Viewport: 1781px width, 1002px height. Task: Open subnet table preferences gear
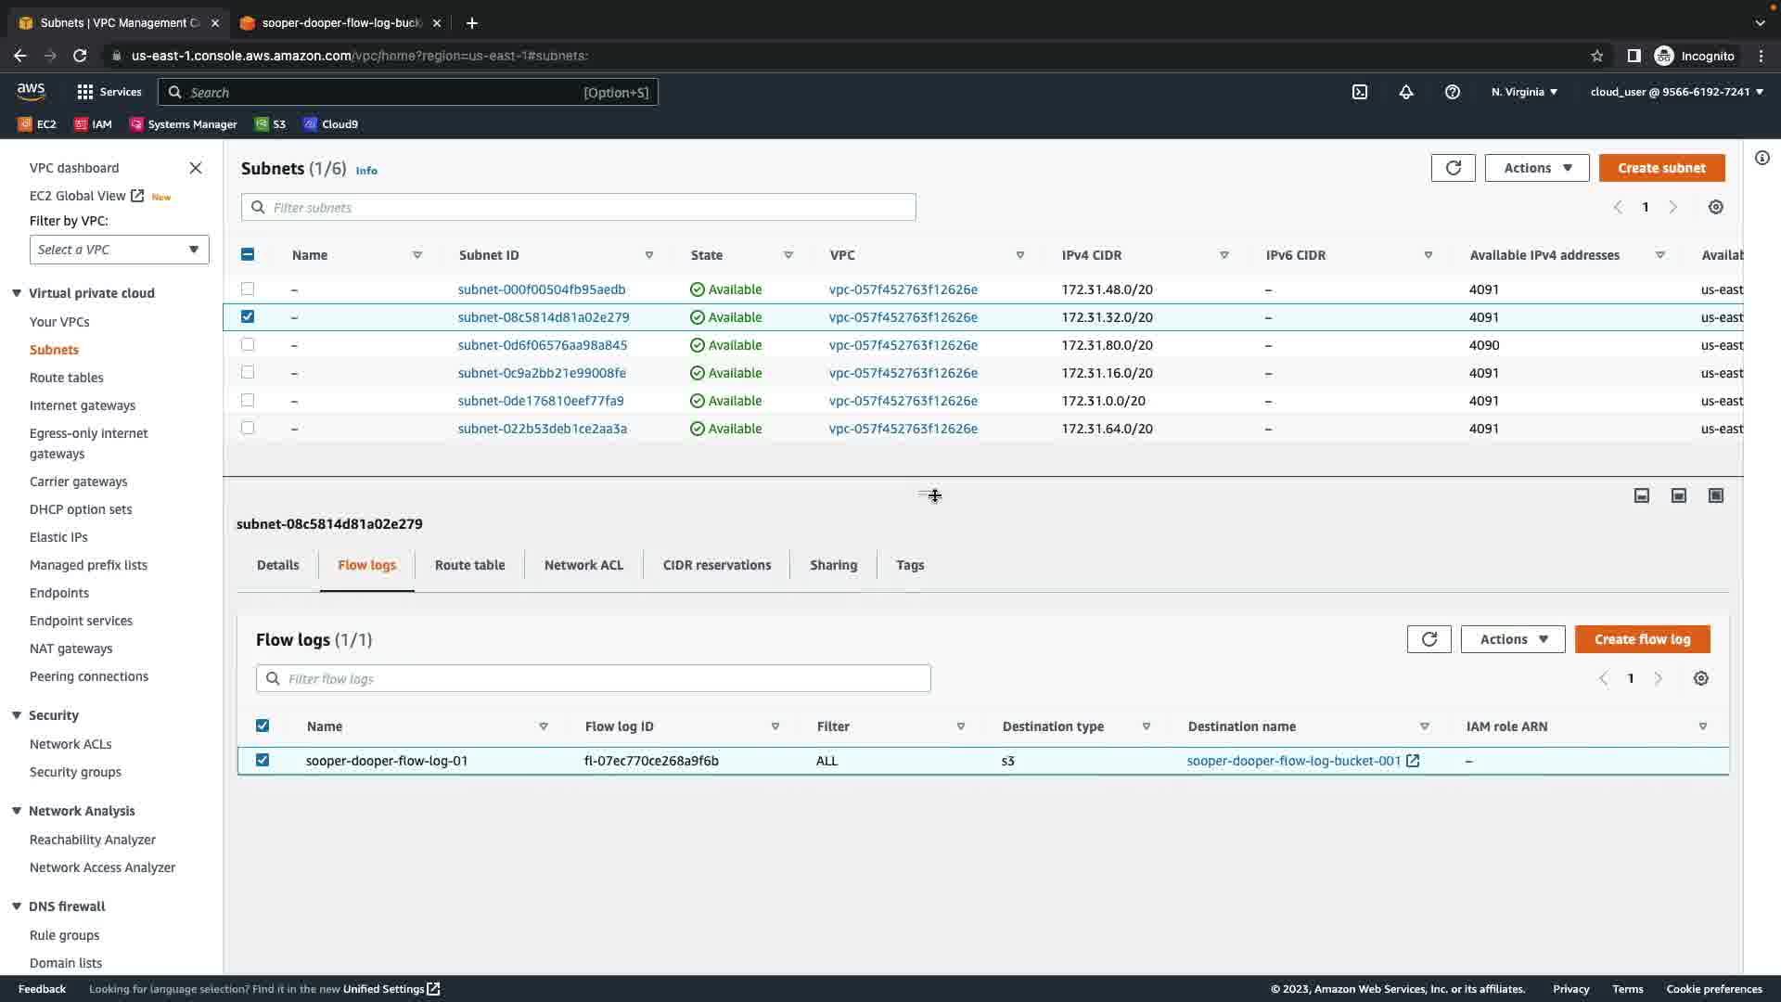point(1716,208)
